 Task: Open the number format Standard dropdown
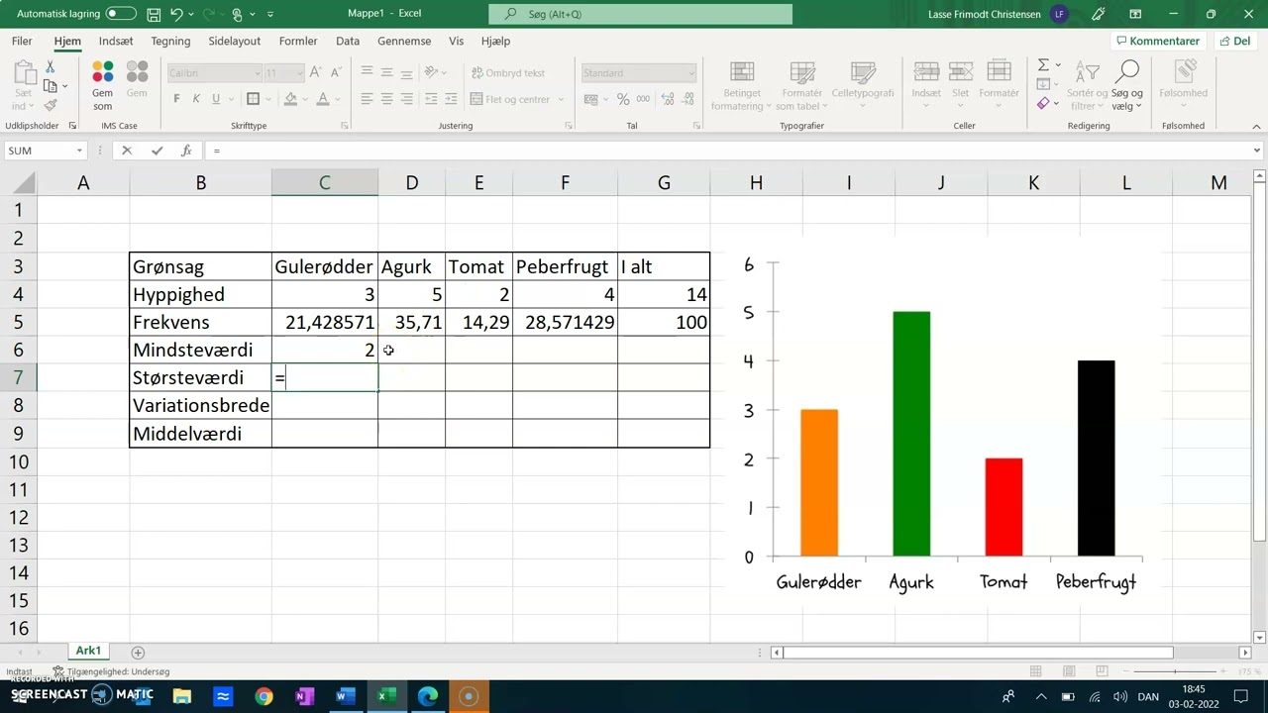pyautogui.click(x=691, y=73)
